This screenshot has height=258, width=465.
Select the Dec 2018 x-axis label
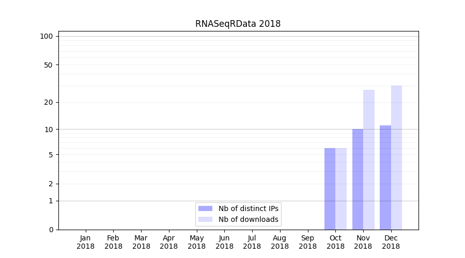coord(391,242)
